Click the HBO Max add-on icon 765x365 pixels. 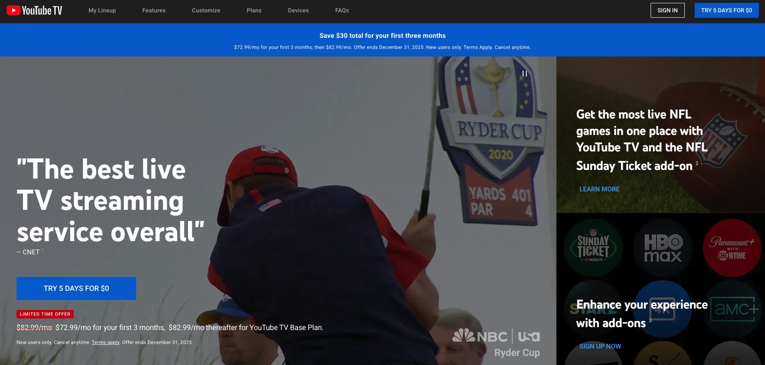663,247
